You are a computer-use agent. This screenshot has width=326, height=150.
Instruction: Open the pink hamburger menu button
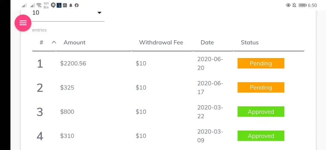tap(23, 23)
